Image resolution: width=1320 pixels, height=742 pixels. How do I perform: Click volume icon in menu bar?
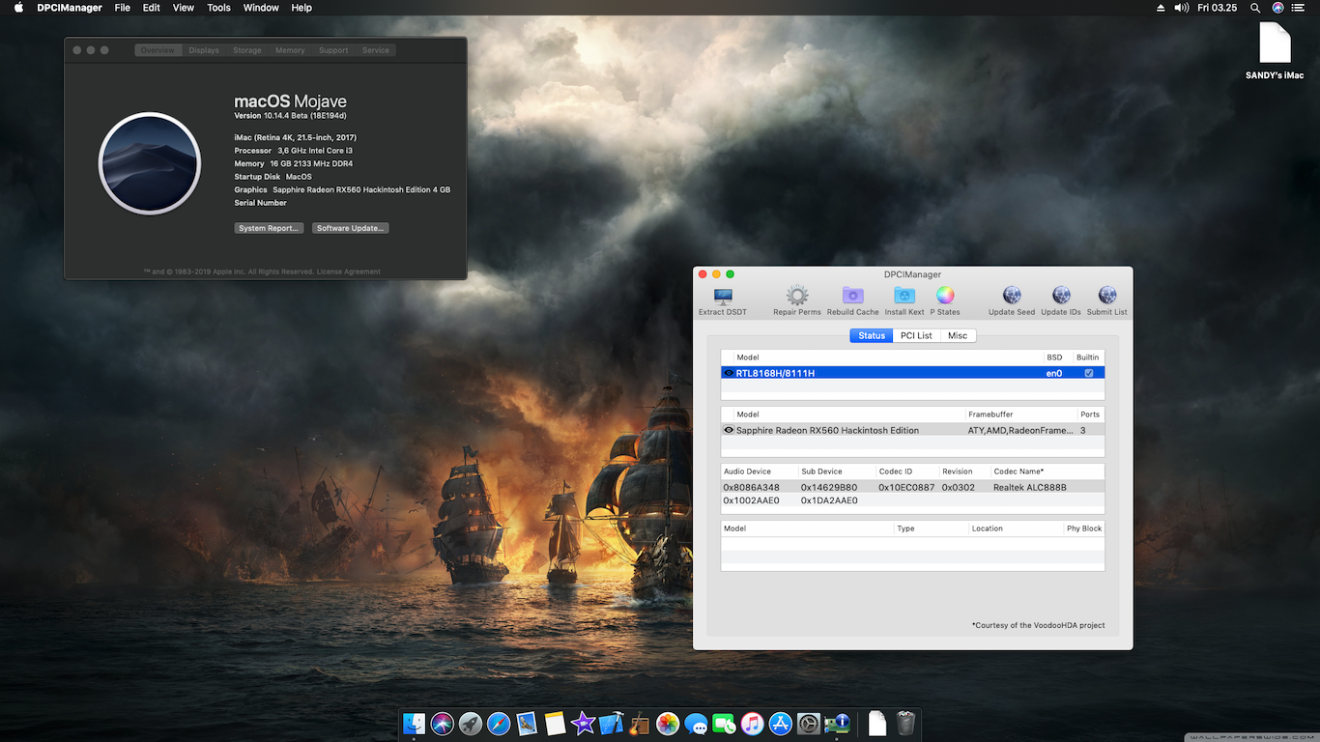click(1181, 8)
